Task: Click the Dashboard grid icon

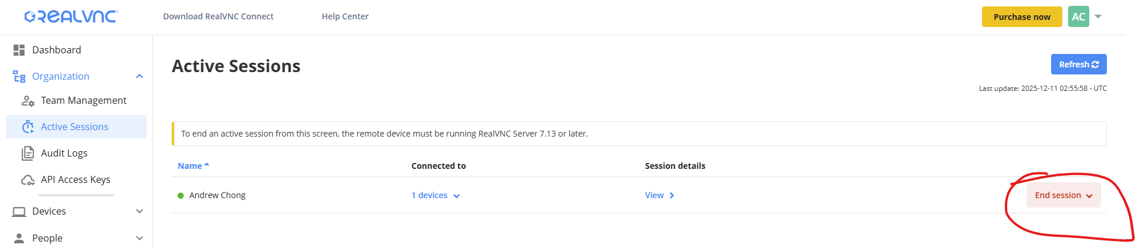Action: coord(19,50)
